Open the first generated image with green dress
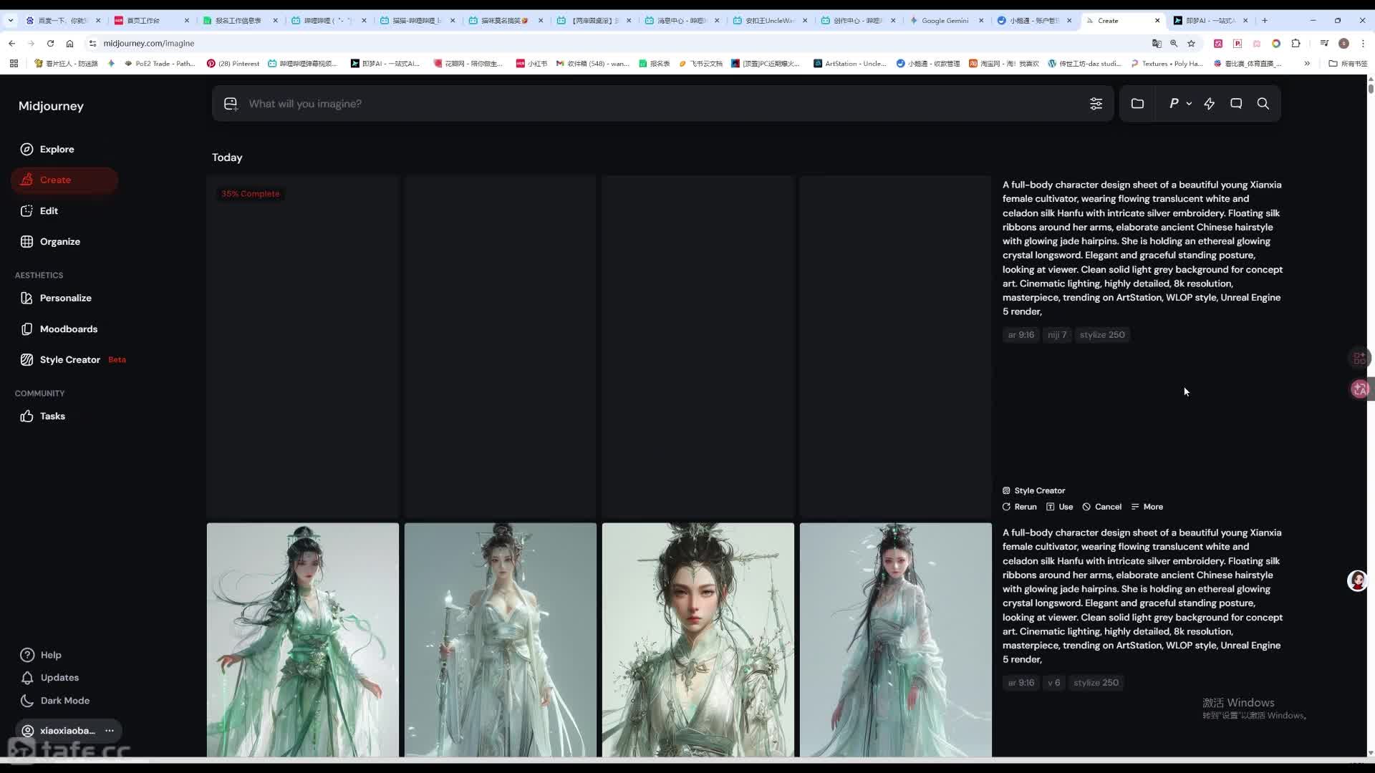1375x773 pixels. pyautogui.click(x=303, y=640)
